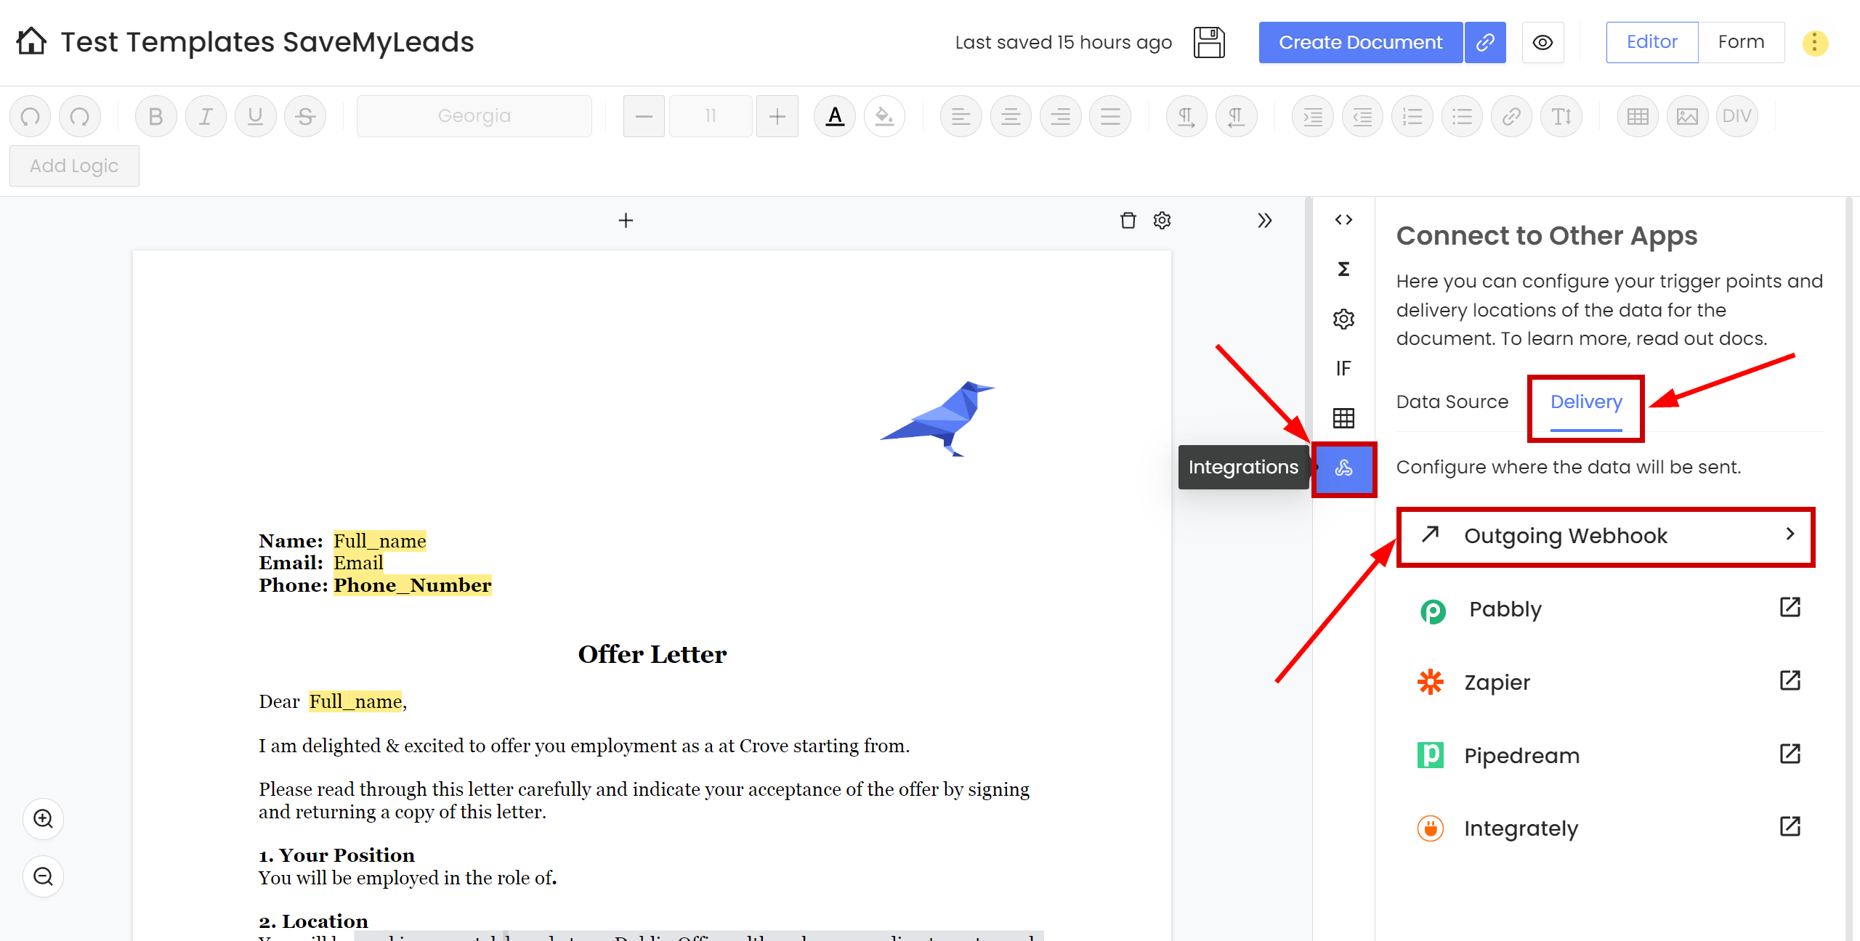
Task: Edit the font size field showing 11
Action: (711, 116)
